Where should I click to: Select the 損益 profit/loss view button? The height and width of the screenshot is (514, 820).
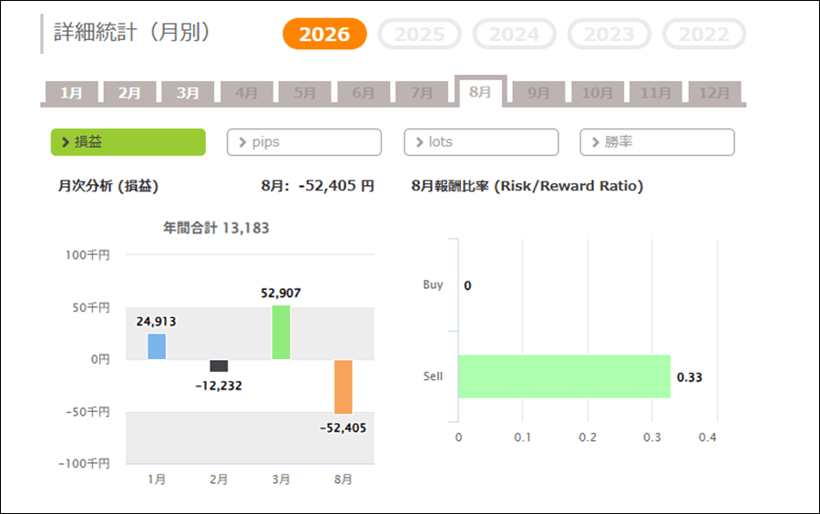click(x=128, y=142)
